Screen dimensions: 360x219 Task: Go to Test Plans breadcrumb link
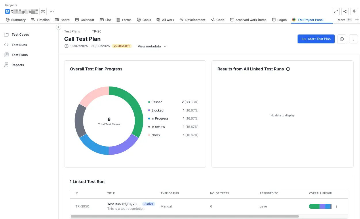pyautogui.click(x=72, y=31)
